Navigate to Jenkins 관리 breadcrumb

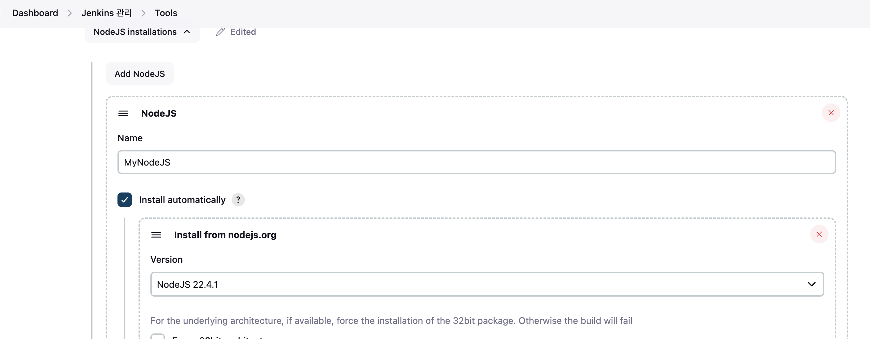[x=106, y=13]
